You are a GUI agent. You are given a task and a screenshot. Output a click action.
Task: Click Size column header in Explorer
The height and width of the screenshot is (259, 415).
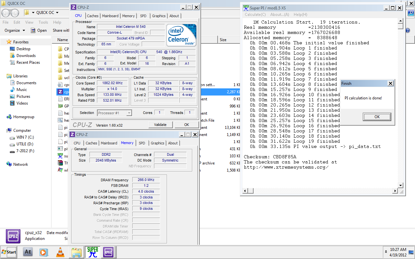223,40
